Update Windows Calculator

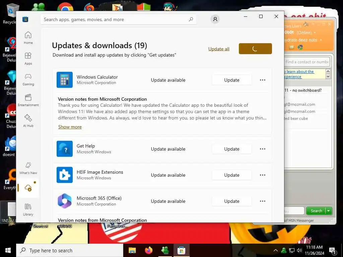[x=232, y=80]
